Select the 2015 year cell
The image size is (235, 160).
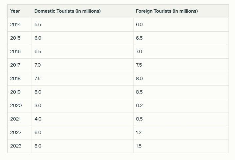[x=15, y=38]
